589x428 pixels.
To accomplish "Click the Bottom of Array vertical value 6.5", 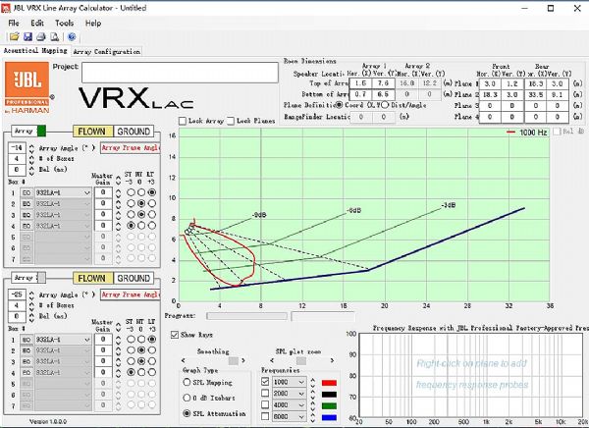I will 383,94.
